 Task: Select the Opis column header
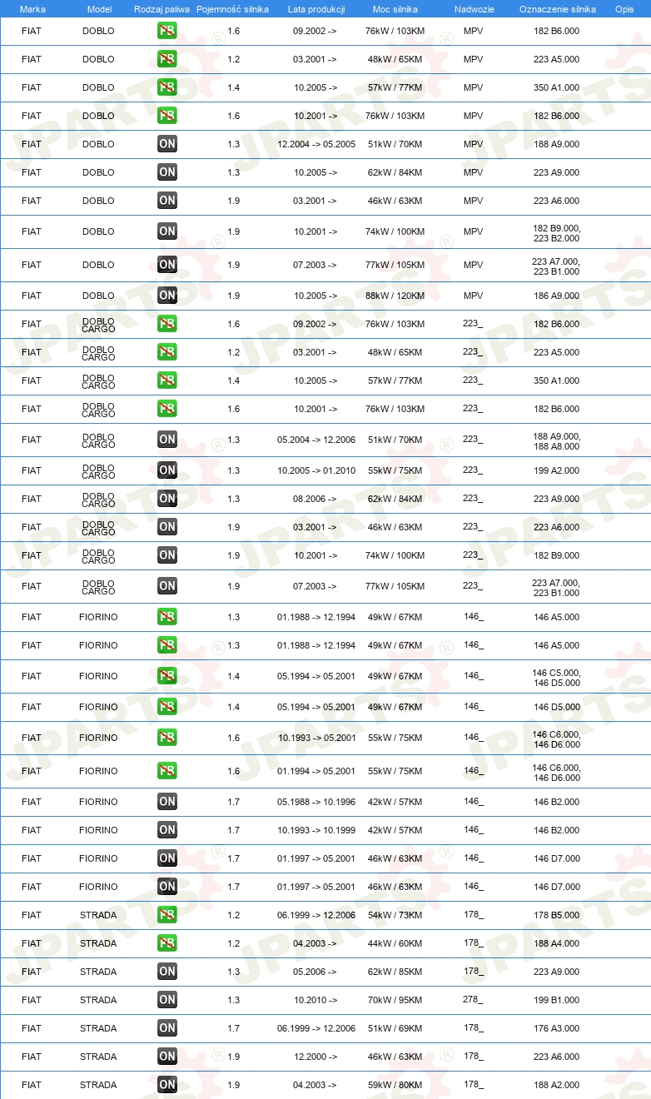click(x=624, y=9)
